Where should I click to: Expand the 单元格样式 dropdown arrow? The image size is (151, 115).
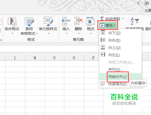[49, 33]
